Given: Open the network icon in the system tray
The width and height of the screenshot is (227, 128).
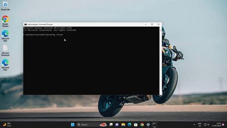Looking at the screenshot, I should click(x=205, y=124).
